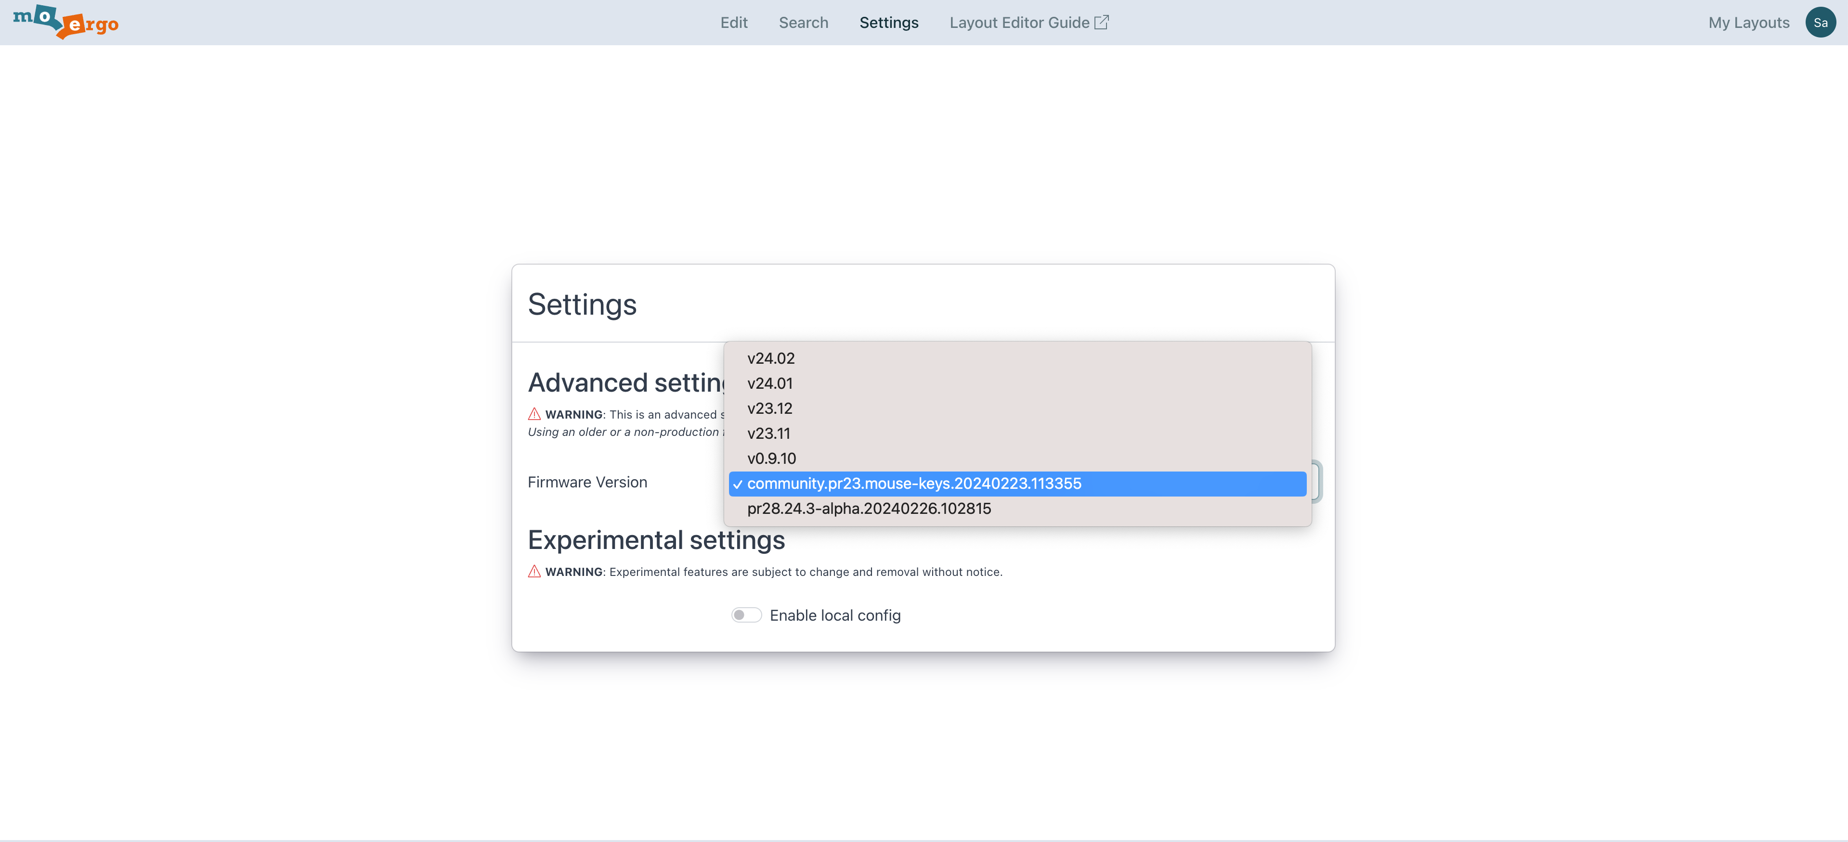
Task: Select the community.pr23.mouse-keys firmware option
Action: (914, 484)
